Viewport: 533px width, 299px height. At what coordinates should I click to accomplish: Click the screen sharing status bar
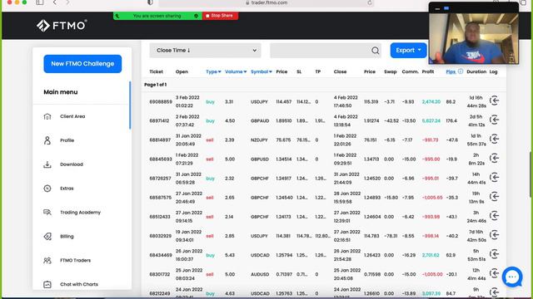tap(157, 16)
